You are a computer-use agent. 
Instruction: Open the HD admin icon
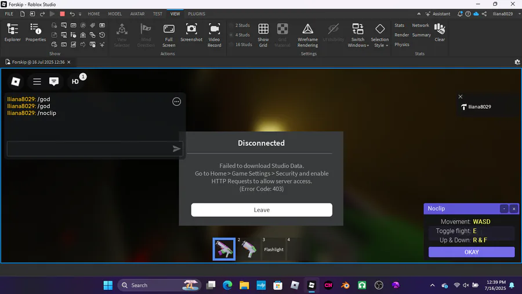(75, 81)
